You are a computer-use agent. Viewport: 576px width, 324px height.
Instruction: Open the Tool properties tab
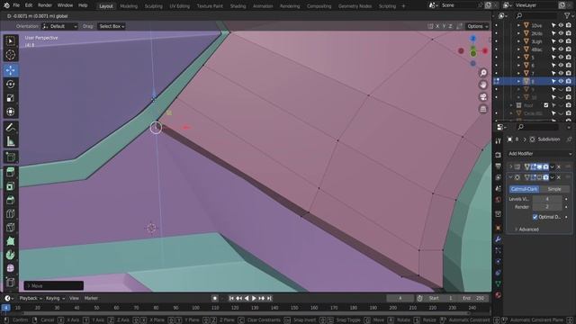[498, 141]
